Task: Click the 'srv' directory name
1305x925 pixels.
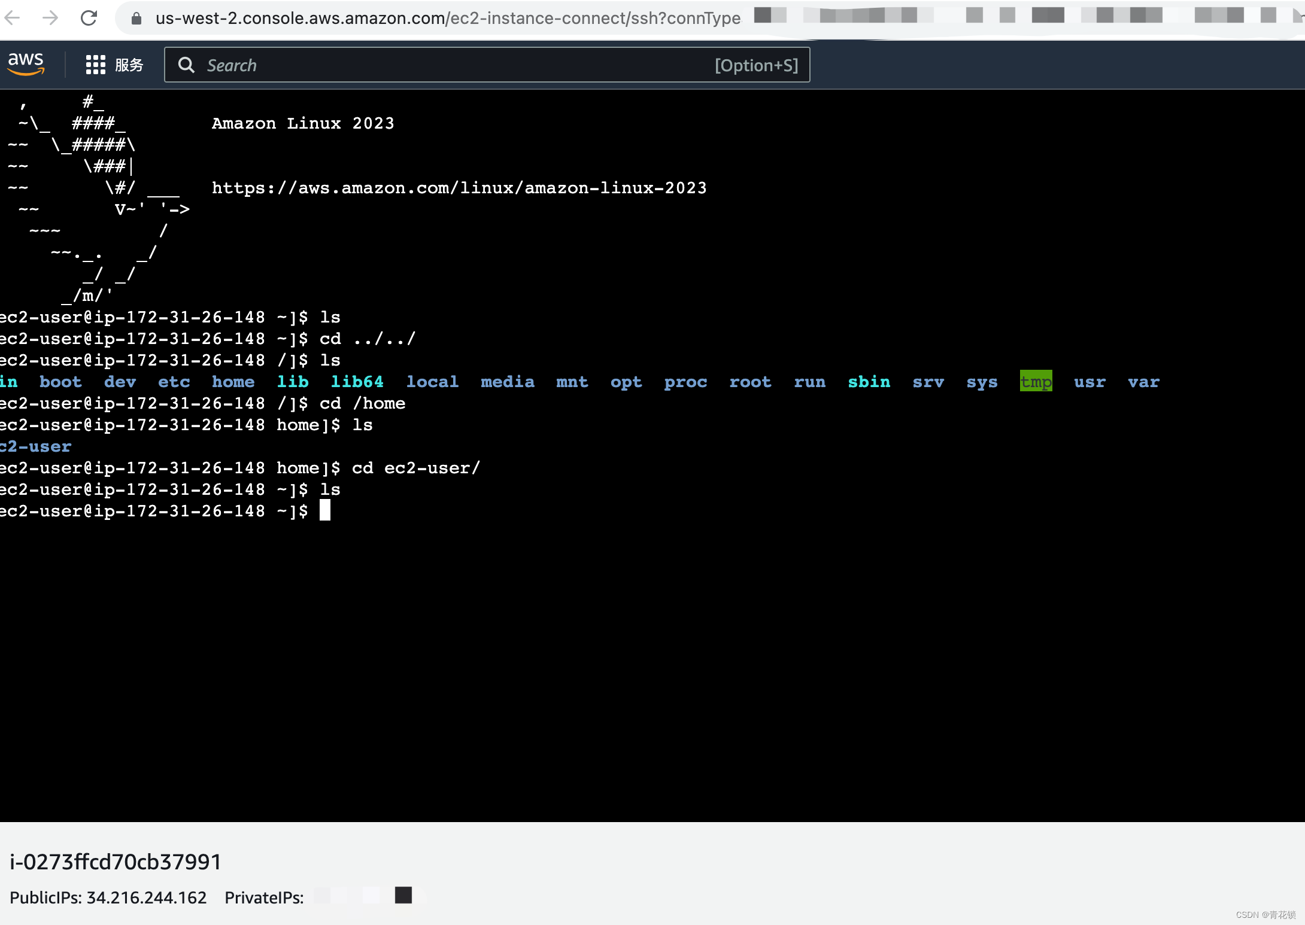Action: coord(928,382)
